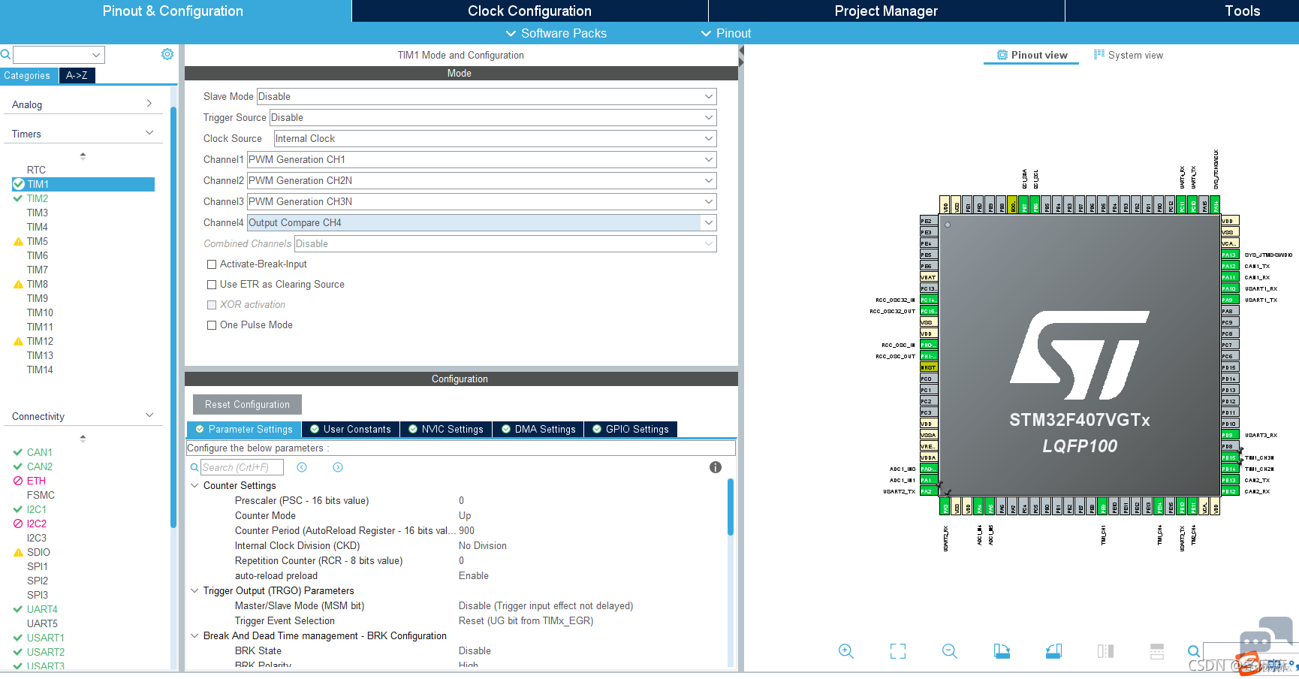Switch to System view
The image size is (1299, 679).
coord(1129,56)
